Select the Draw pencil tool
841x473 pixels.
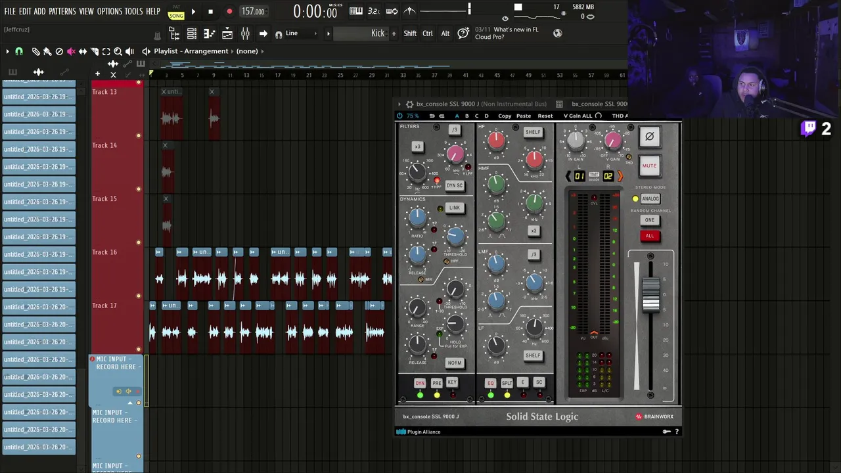point(35,51)
